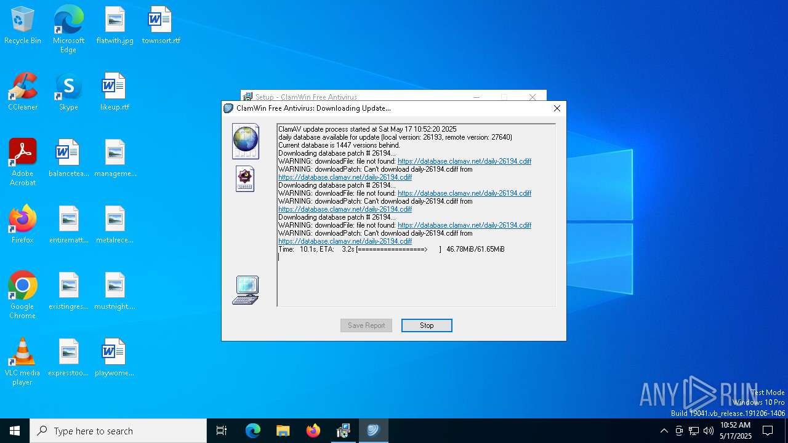Open Task View on the taskbar
The width and height of the screenshot is (788, 443).
(222, 431)
